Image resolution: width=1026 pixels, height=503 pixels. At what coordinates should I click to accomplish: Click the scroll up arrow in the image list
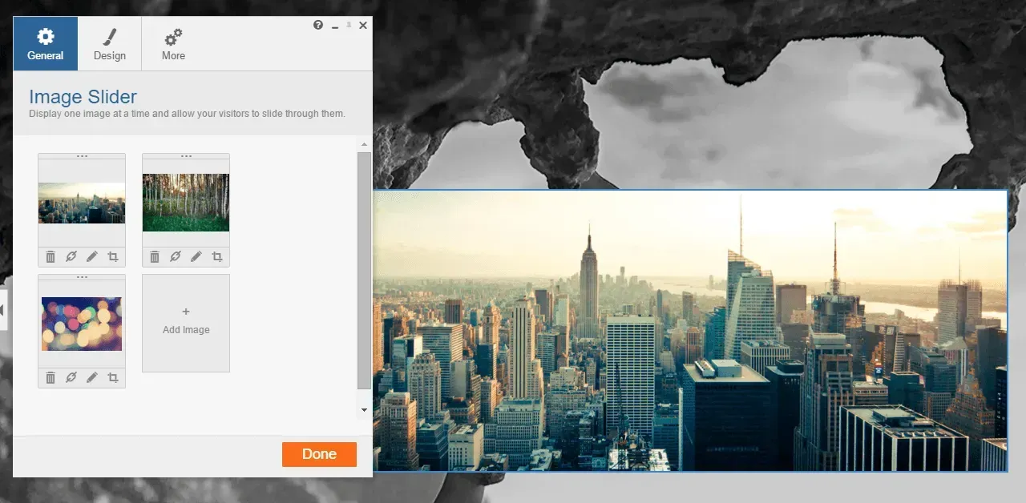[364, 145]
